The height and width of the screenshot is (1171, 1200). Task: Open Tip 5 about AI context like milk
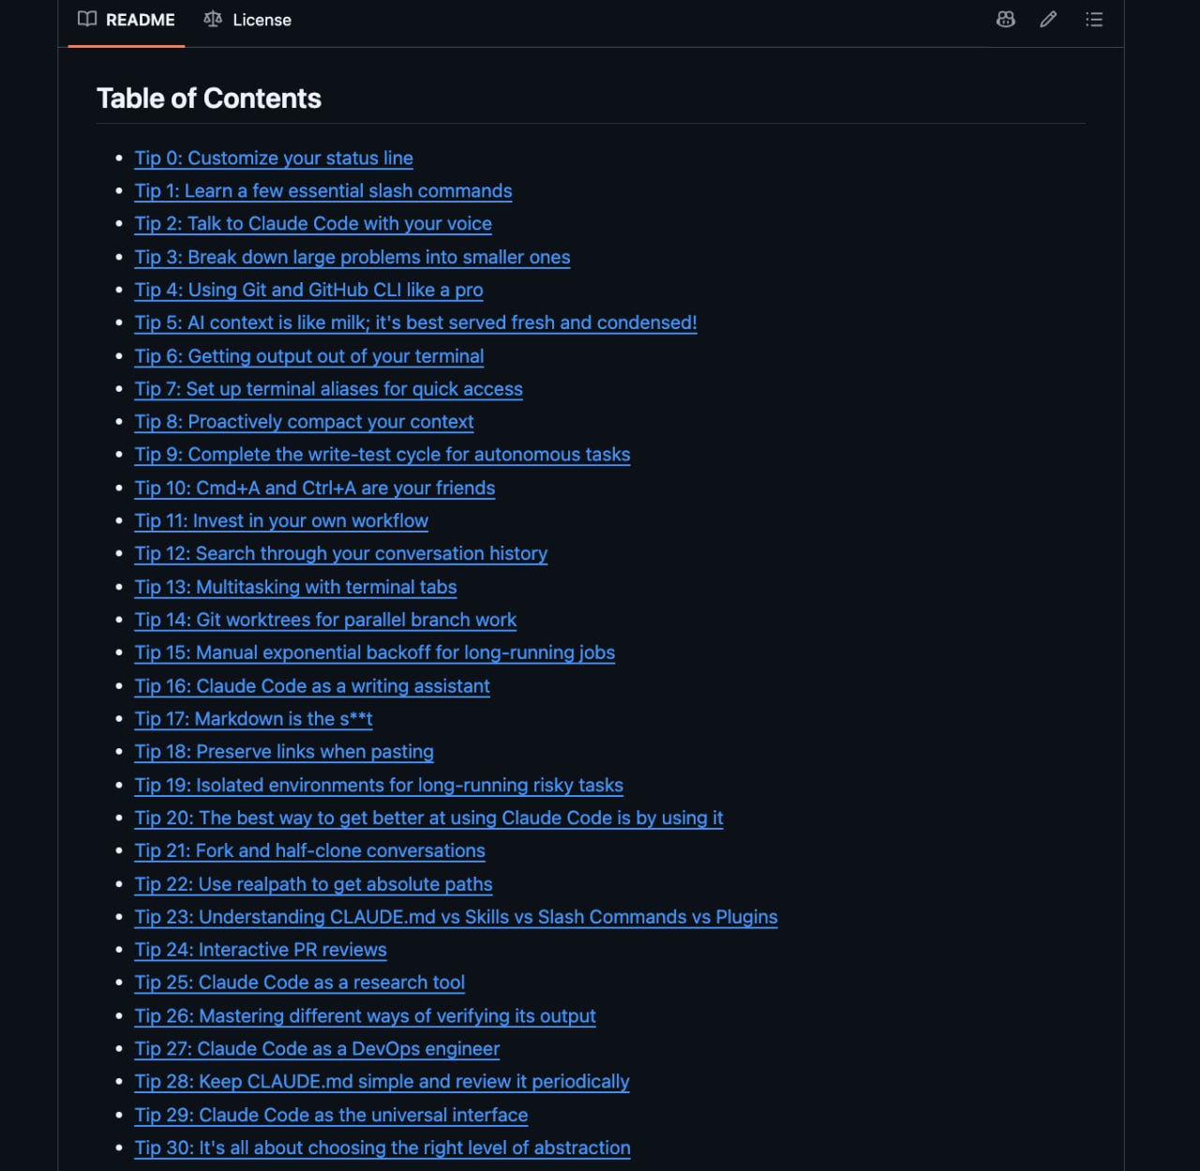[x=415, y=323]
